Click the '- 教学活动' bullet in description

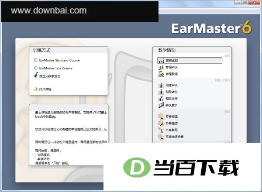(x=42, y=159)
